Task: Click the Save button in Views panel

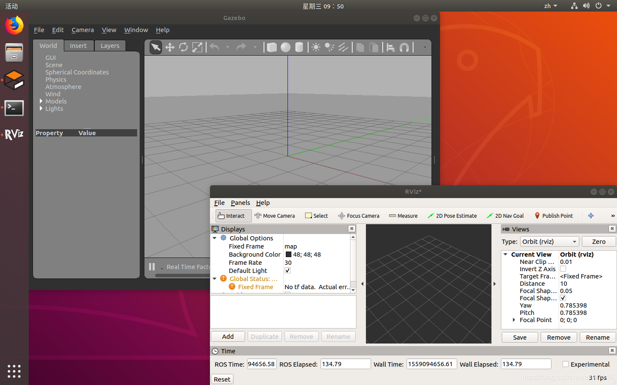Action: (x=520, y=338)
